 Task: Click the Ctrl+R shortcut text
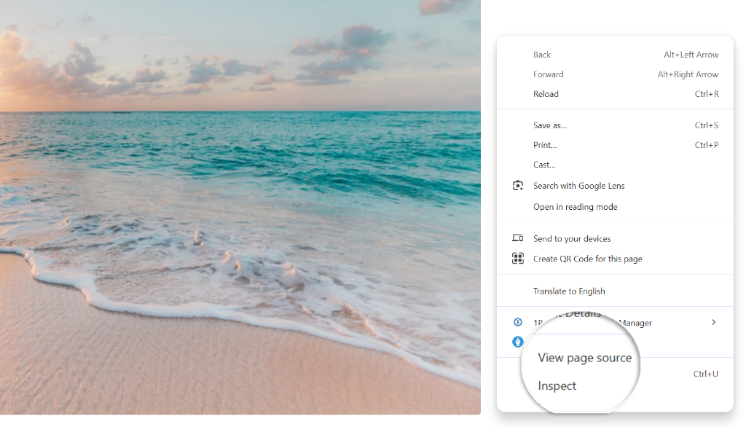(707, 94)
